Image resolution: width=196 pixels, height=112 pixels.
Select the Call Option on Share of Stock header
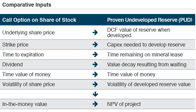tap(39, 20)
